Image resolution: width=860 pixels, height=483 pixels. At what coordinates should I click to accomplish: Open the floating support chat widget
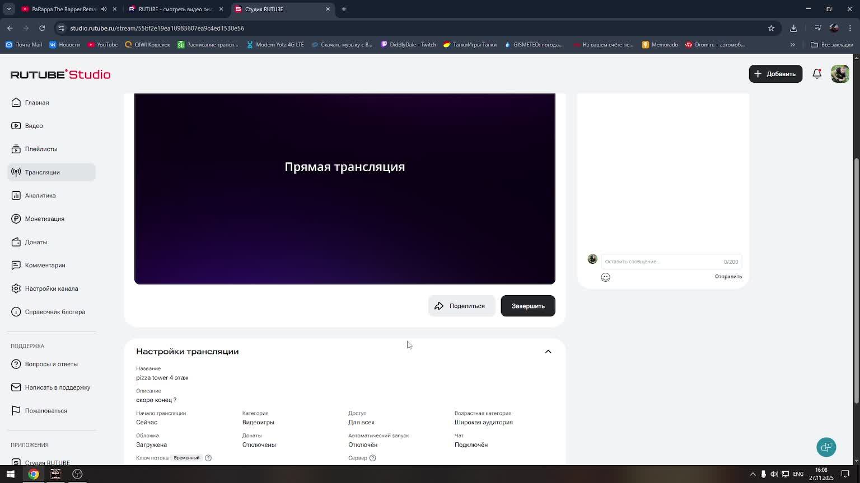(826, 447)
